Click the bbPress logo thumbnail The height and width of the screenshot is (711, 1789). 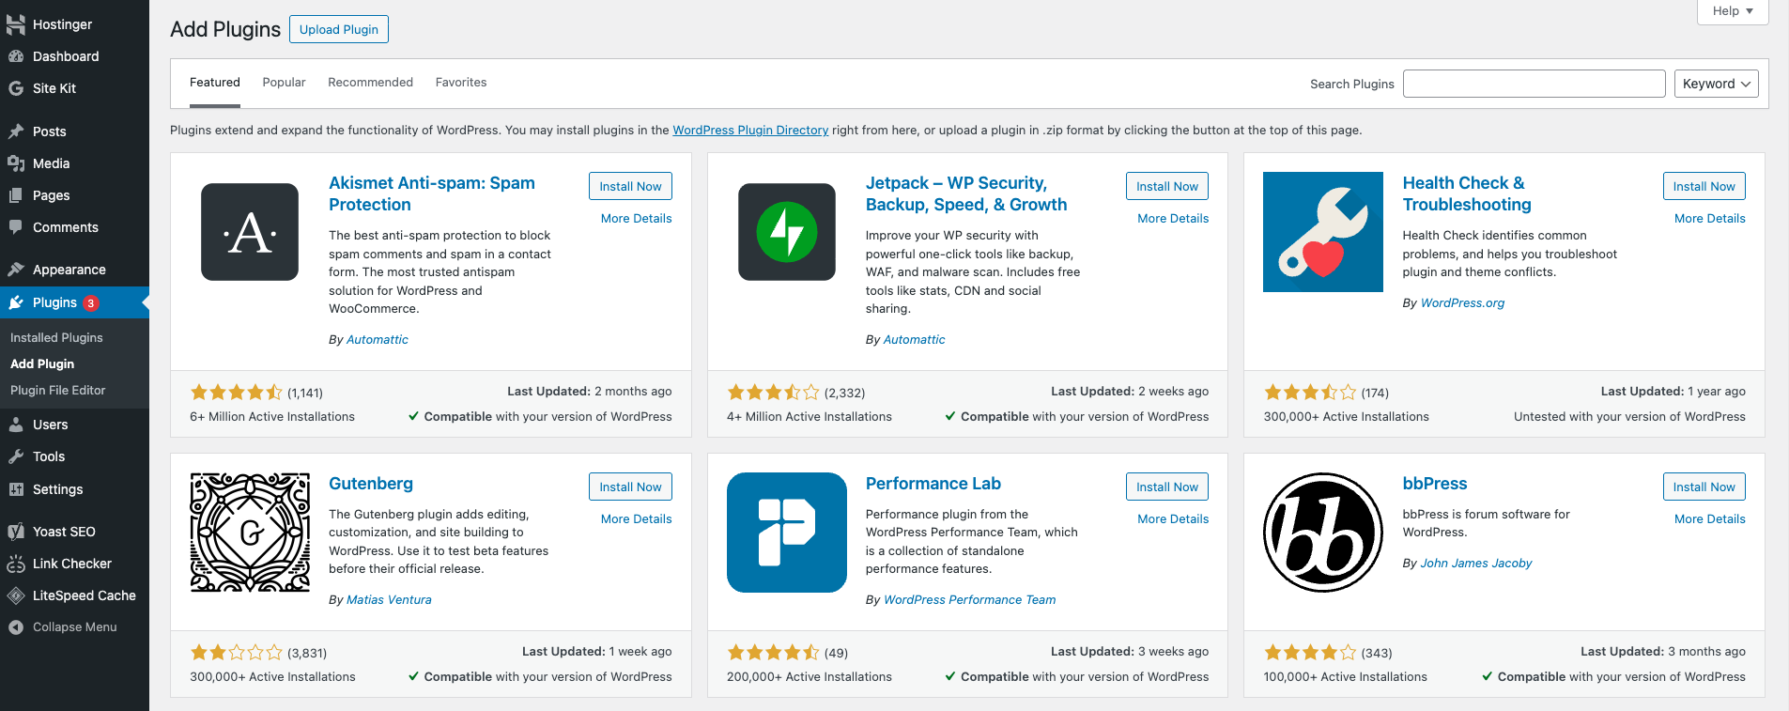(1322, 533)
